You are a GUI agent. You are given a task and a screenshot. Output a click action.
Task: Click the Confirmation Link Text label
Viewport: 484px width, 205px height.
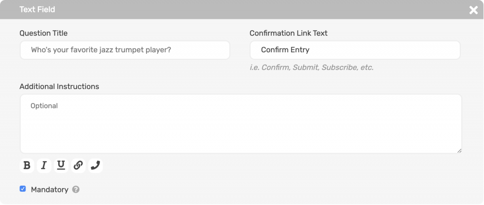click(289, 33)
